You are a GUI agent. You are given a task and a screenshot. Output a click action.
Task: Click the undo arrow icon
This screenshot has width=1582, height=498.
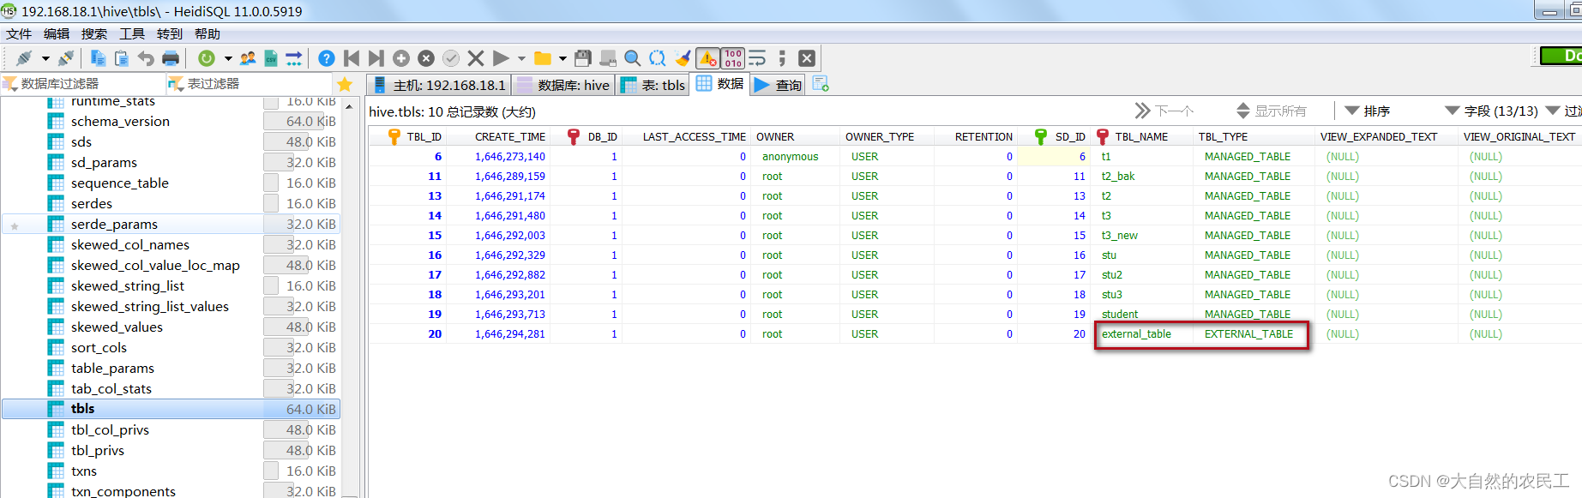click(x=146, y=58)
